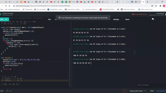Click the Verdant Hurricane user name
This screenshot has height=93, width=166.
pyautogui.click(x=8, y=13)
